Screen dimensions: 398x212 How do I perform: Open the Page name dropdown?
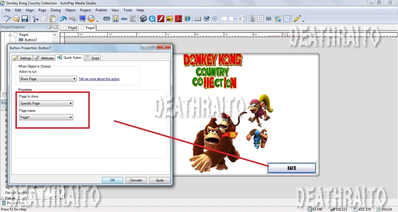coord(46,117)
